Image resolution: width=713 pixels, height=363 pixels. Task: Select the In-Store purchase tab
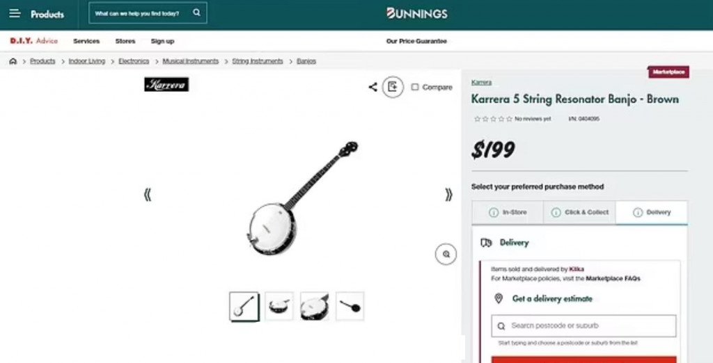tap(508, 212)
